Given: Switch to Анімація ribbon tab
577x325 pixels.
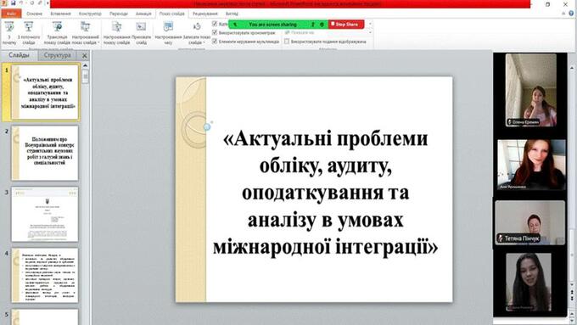Looking at the screenshot, I should (x=143, y=14).
